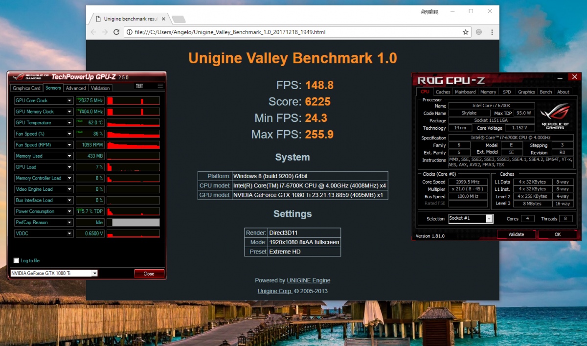View the SPD tab in CPU-Z

point(507,92)
